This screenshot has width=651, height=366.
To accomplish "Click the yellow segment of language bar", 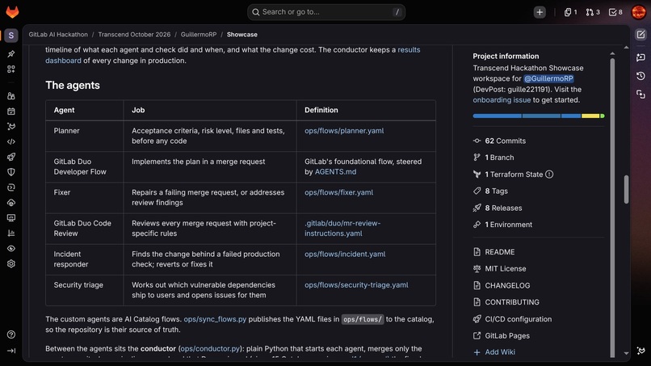I will (590, 116).
